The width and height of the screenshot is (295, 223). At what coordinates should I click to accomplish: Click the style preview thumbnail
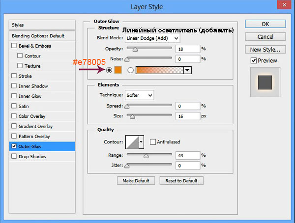[x=265, y=81]
